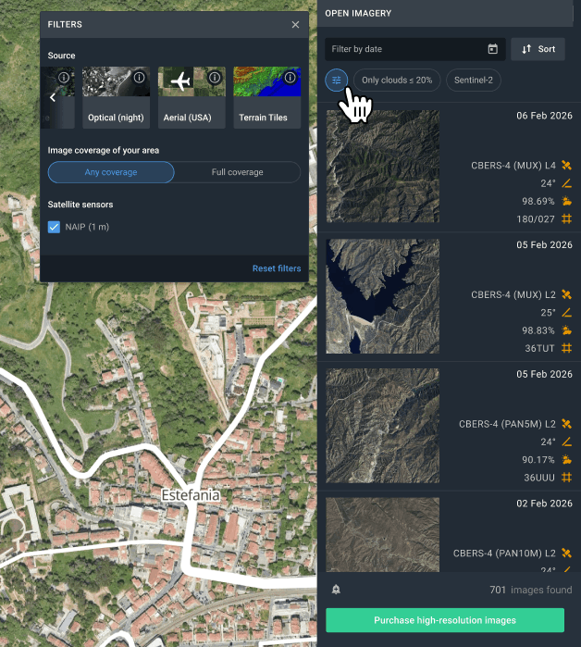Open info for Aerial (USA) source
Image resolution: width=581 pixels, height=647 pixels.
(215, 77)
